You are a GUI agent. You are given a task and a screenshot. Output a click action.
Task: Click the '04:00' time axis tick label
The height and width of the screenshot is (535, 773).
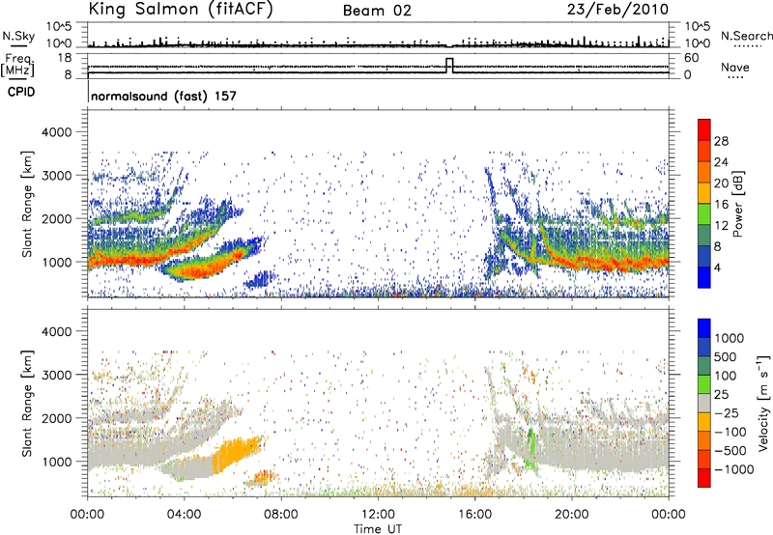(x=184, y=514)
